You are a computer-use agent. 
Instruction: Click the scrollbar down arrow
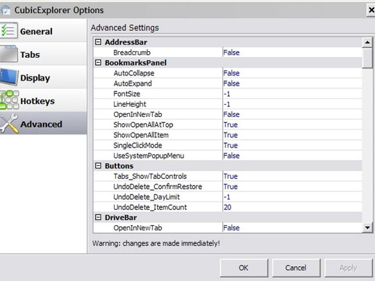click(x=367, y=227)
